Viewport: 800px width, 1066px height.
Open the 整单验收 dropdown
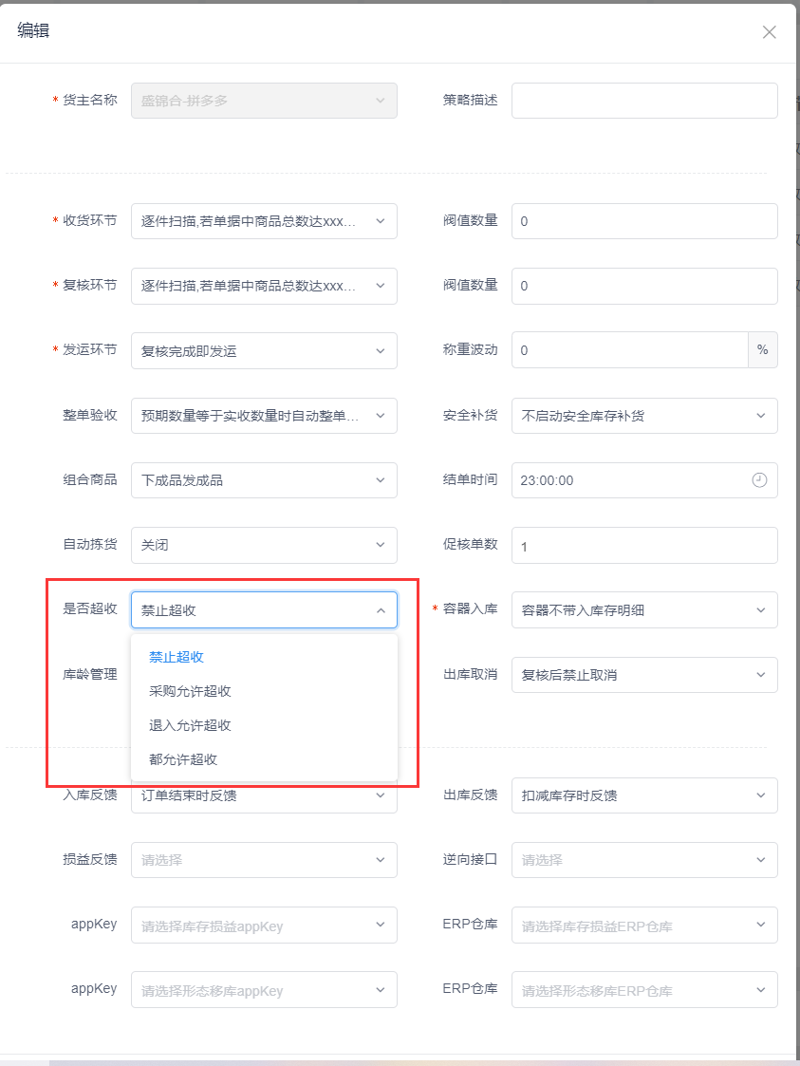coord(264,416)
